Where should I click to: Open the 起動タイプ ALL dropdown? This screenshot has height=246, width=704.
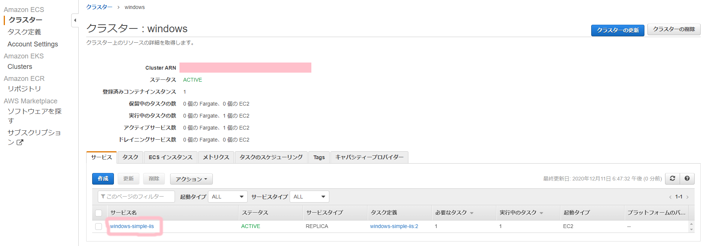click(228, 197)
